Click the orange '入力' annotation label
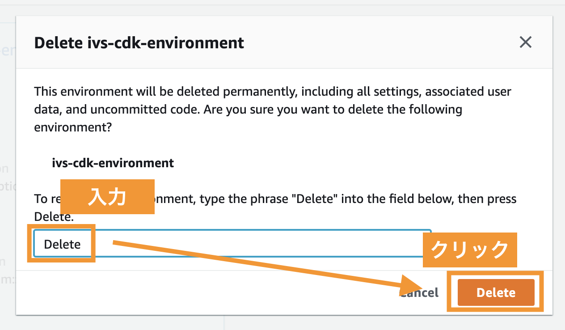565x330 pixels. pyautogui.click(x=107, y=197)
